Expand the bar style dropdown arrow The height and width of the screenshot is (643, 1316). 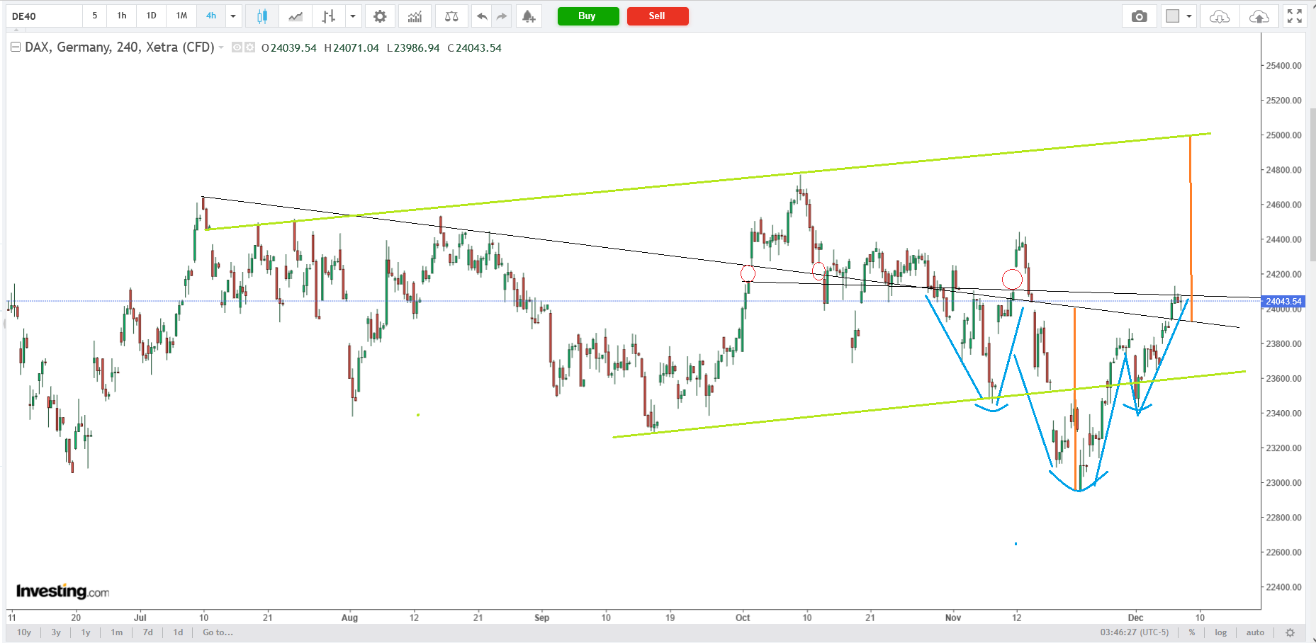click(x=352, y=16)
